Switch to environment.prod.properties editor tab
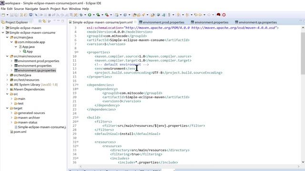Screen dimensions: 305x171 [162, 22]
